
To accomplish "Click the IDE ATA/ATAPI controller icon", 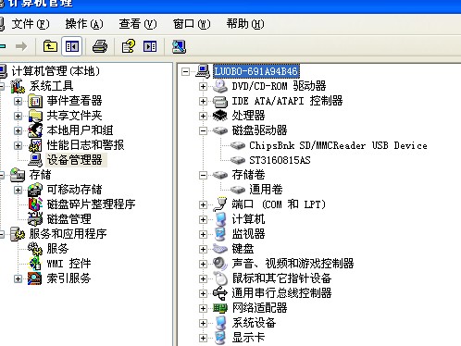I will tap(220, 101).
